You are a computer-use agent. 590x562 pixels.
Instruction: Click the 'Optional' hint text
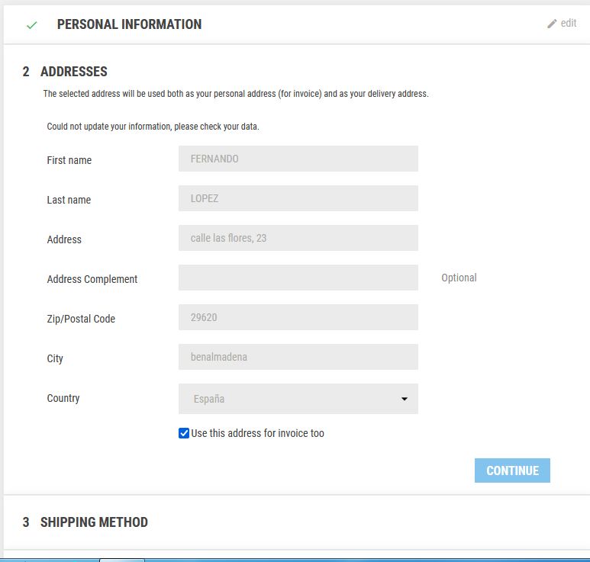(x=459, y=278)
